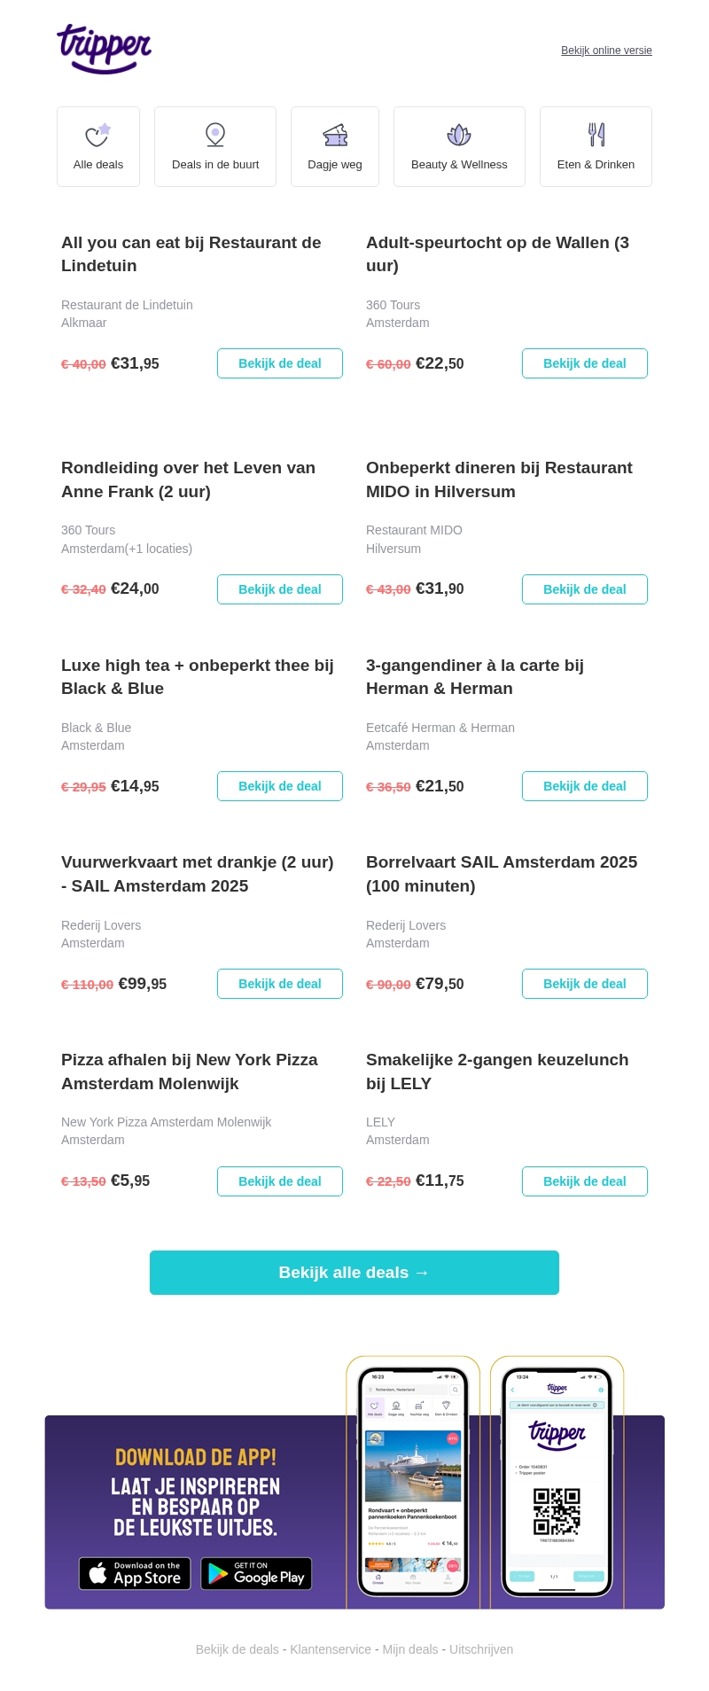View deal for Pizza afhalen New York Pizza
The height and width of the screenshot is (1691, 709).
tap(279, 1181)
